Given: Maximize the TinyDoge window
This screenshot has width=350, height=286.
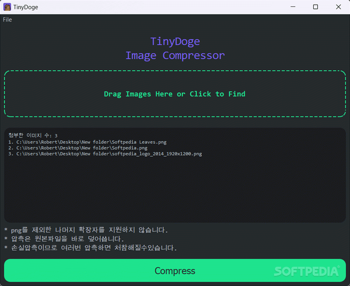Looking at the screenshot, I should coord(316,7).
